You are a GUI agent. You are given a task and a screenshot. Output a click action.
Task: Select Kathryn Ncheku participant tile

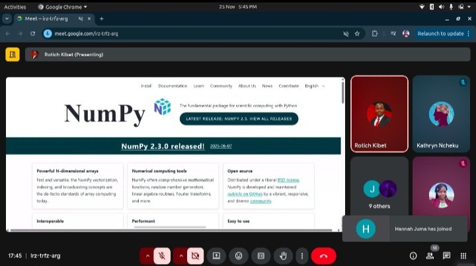point(441,114)
